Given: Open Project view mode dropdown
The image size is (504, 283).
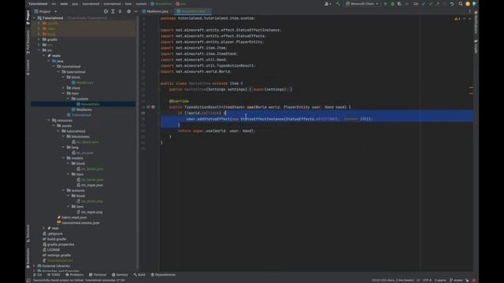Looking at the screenshot, I should coord(46,11).
